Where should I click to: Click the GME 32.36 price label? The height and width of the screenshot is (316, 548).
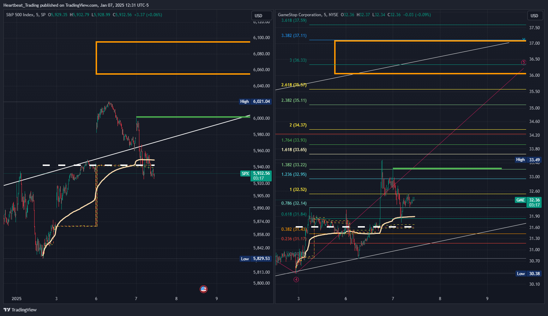tap(528, 202)
